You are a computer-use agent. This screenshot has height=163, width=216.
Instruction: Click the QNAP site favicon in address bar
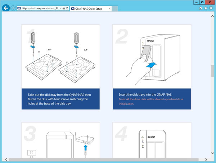[x=19, y=8]
